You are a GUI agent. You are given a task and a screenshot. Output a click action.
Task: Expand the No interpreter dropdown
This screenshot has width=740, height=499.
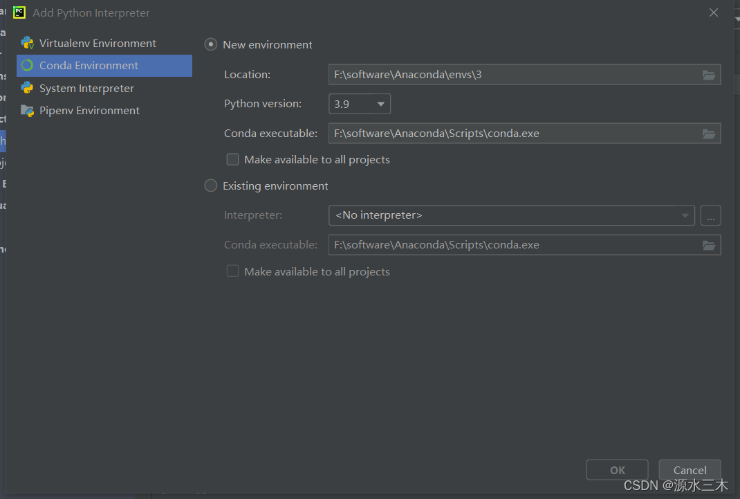[512, 215]
